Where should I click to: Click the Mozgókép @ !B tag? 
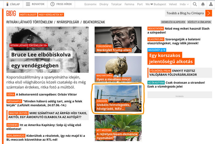pyautogui.click(x=157, y=50)
